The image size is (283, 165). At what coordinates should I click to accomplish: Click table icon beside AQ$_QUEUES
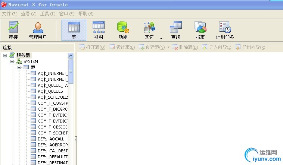click(x=33, y=91)
